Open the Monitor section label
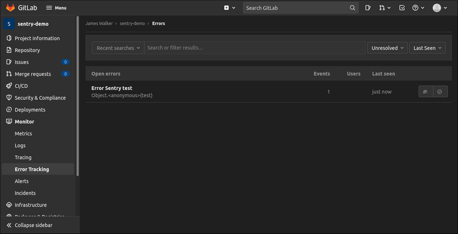The height and width of the screenshot is (234, 458). (x=24, y=121)
